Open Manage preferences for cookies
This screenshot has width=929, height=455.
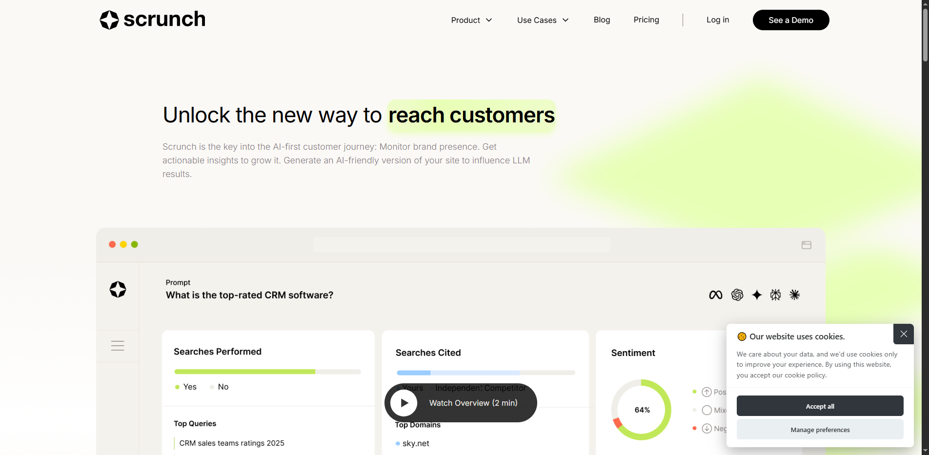(x=820, y=429)
